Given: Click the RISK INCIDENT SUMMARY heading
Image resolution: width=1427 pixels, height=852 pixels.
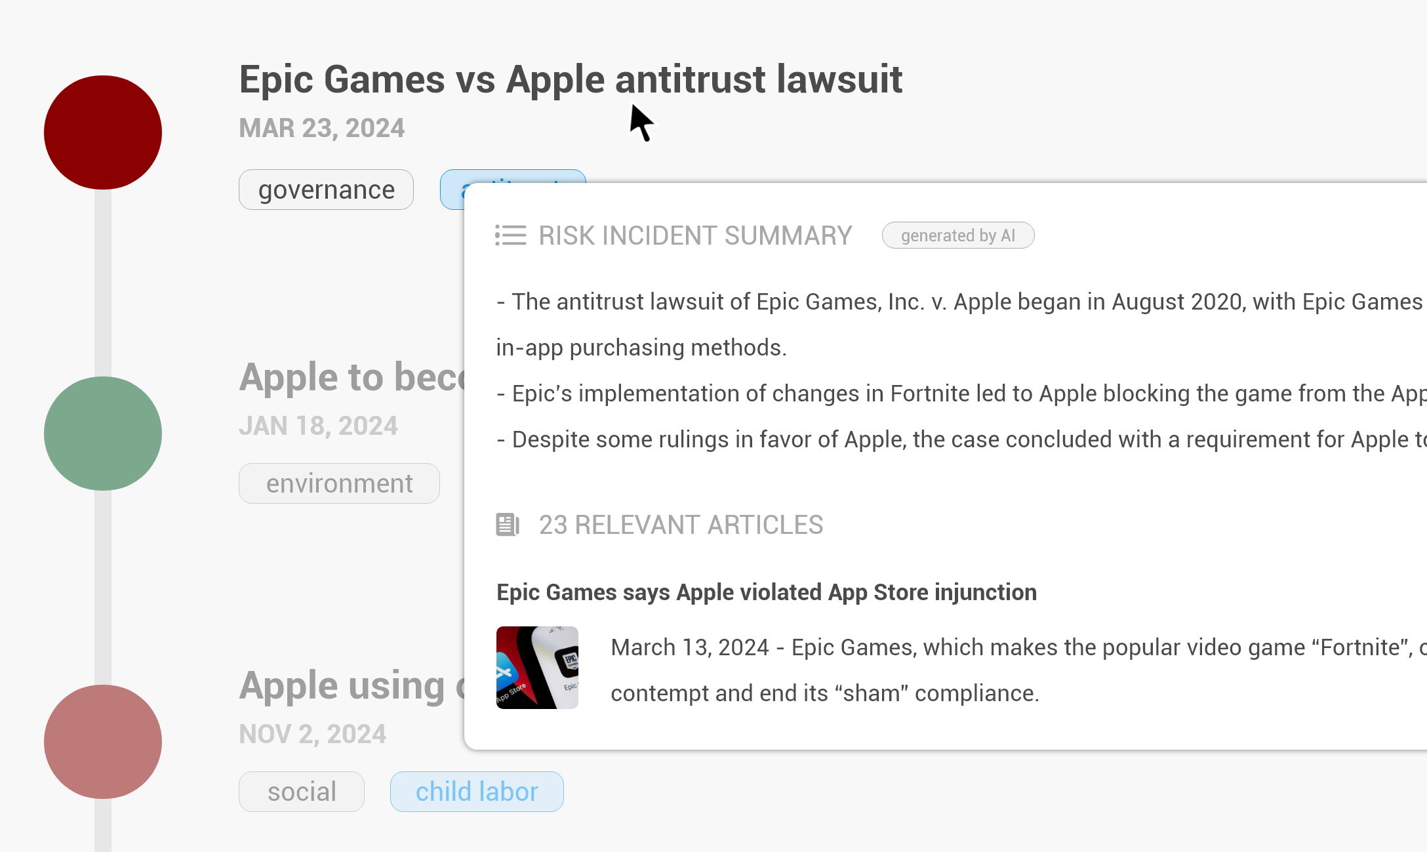Looking at the screenshot, I should (x=695, y=235).
